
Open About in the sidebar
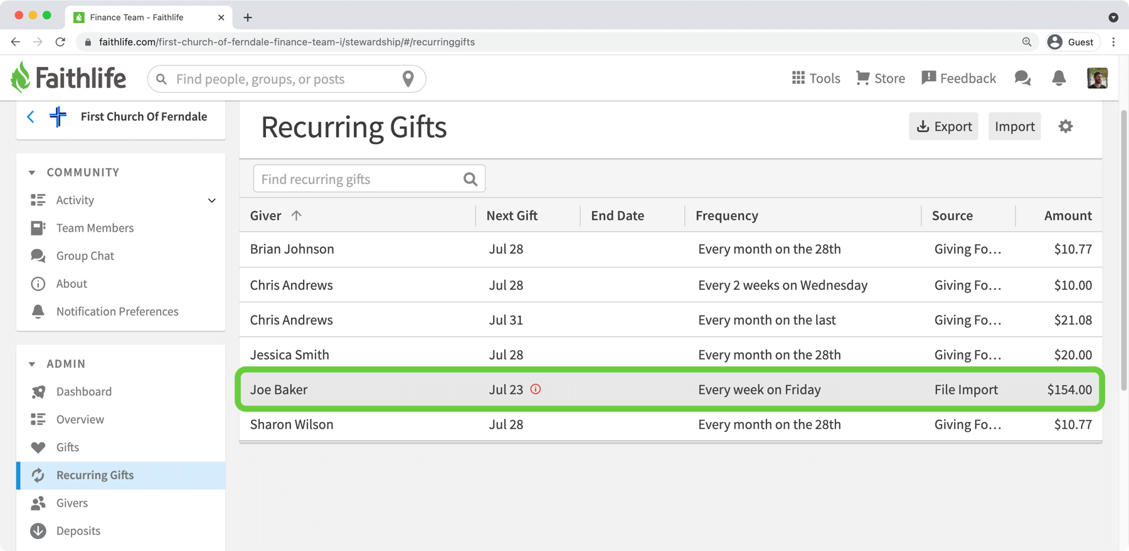click(x=72, y=284)
